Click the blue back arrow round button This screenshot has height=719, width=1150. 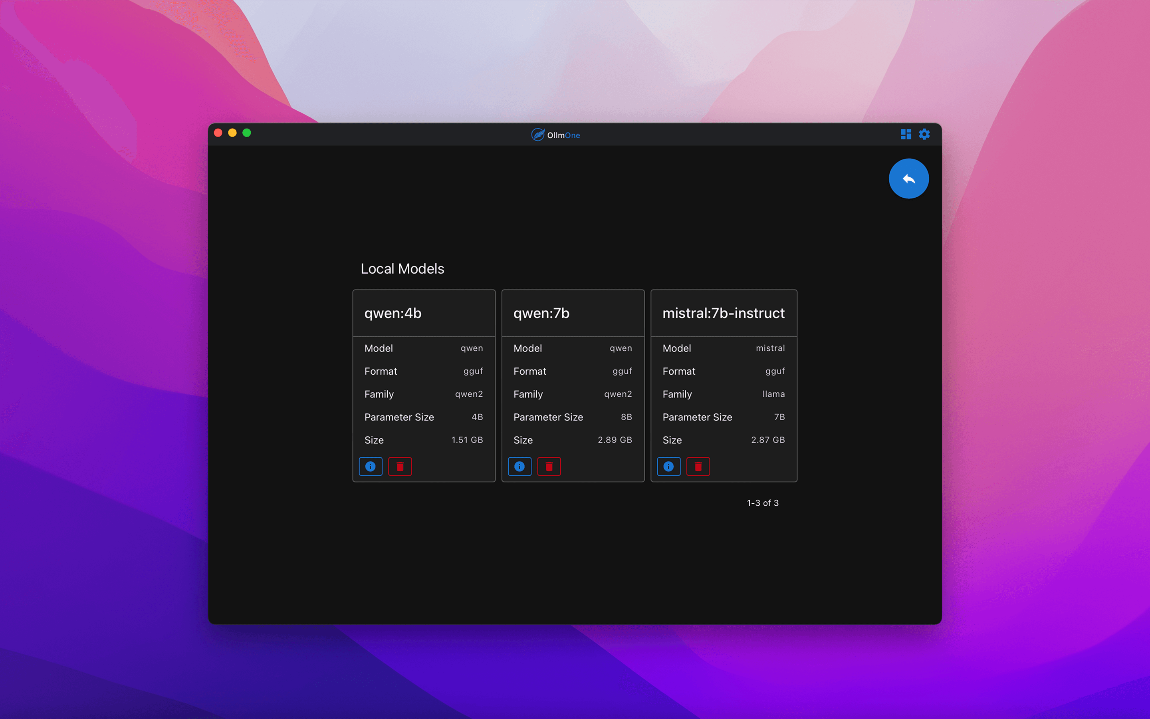[x=908, y=179]
